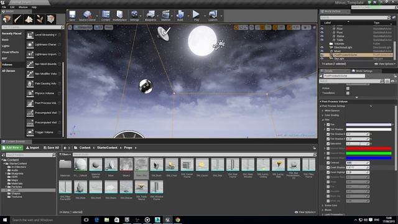Image resolution: width=398 pixels, height=224 pixels.
Task: Open the Window menu
Action: pyautogui.click(x=23, y=7)
